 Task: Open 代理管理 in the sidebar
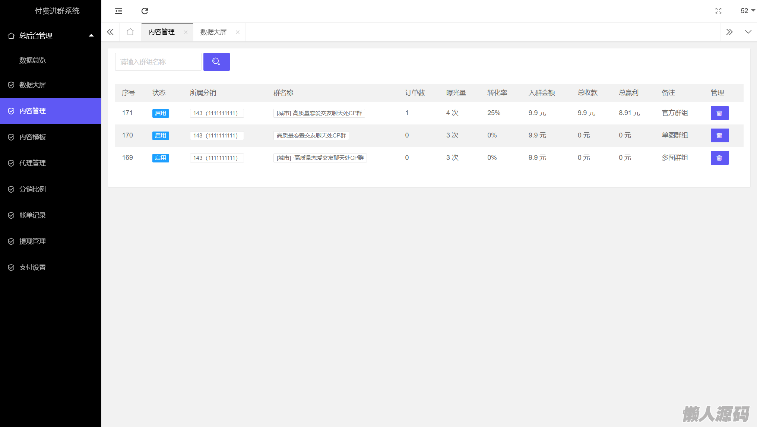click(x=32, y=163)
